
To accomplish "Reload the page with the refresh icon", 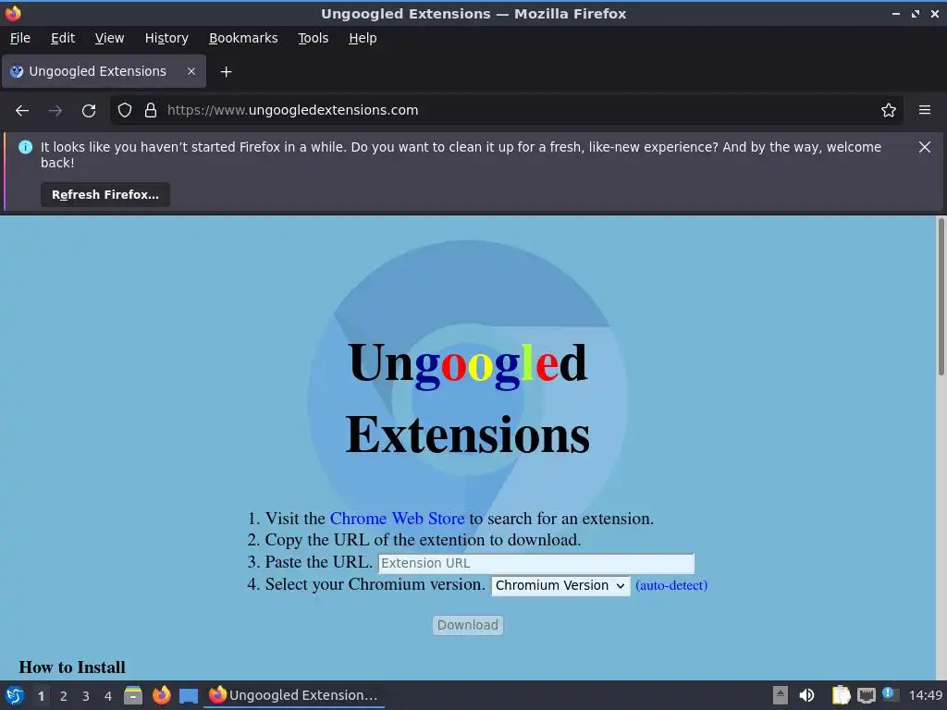I will [89, 111].
